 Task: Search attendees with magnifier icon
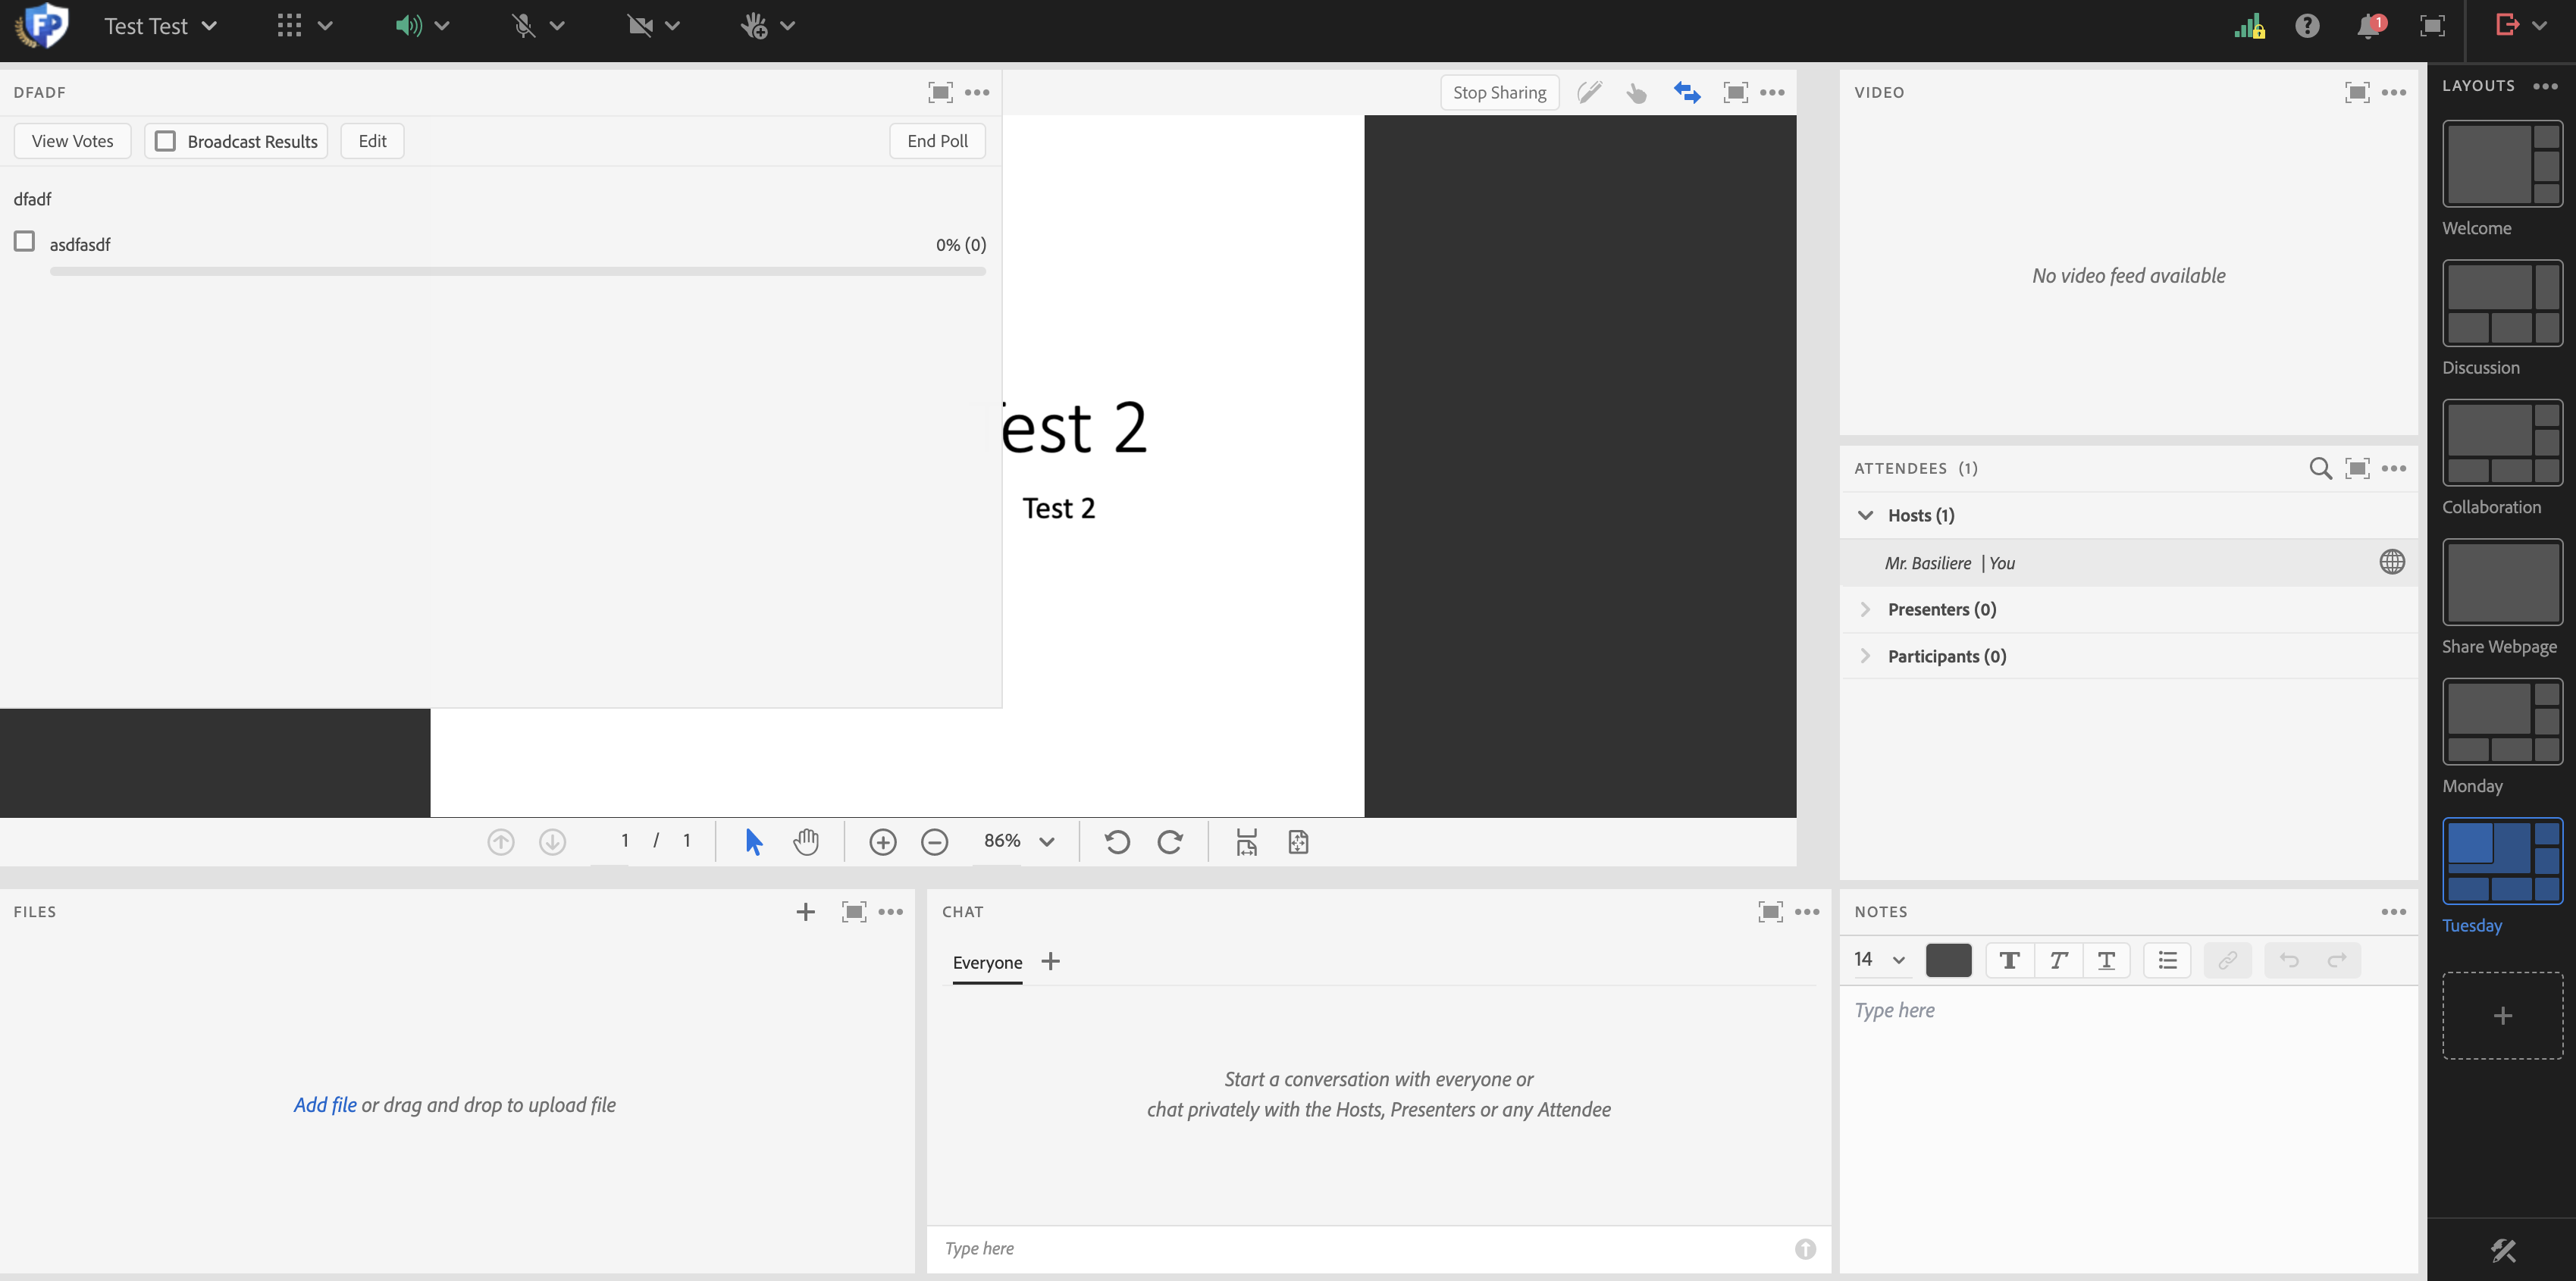[x=2320, y=468]
